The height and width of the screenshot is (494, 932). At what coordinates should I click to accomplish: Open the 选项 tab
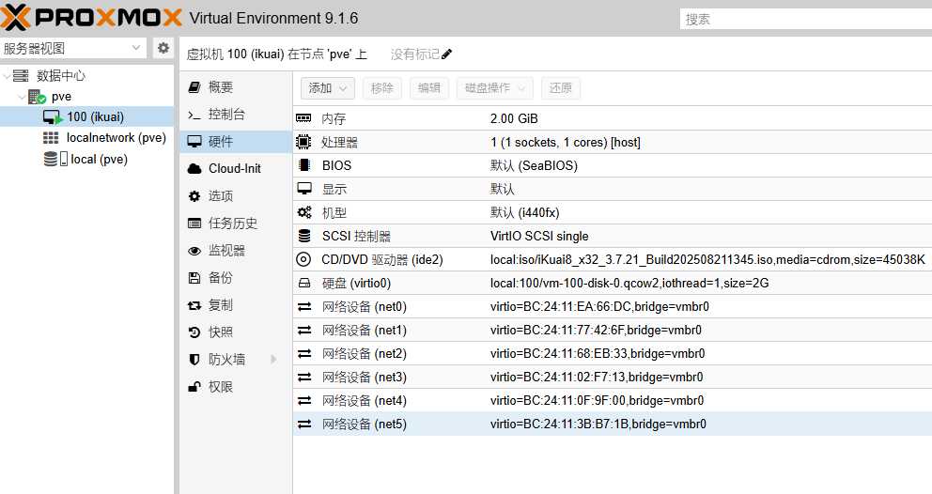pos(236,196)
